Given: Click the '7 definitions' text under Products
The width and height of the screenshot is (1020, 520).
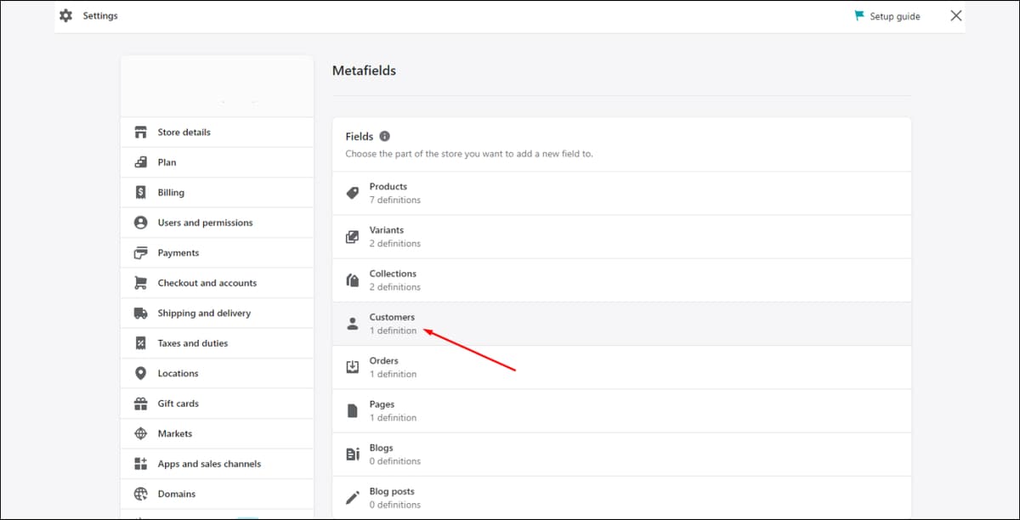Looking at the screenshot, I should point(394,201).
